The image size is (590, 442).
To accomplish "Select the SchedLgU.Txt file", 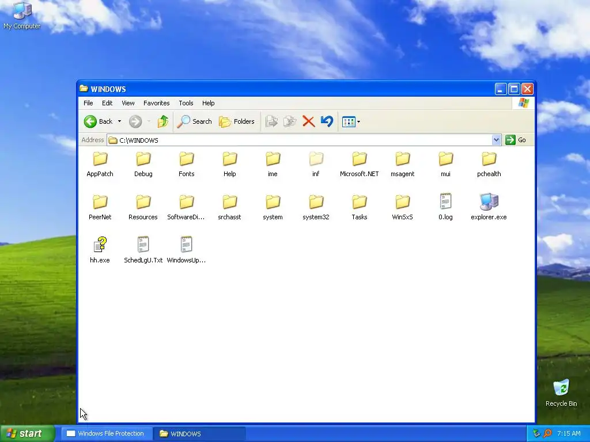I will pos(143,250).
